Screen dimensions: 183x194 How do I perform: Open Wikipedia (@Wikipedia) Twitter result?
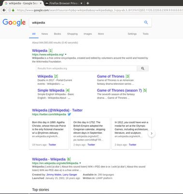tap(57, 110)
